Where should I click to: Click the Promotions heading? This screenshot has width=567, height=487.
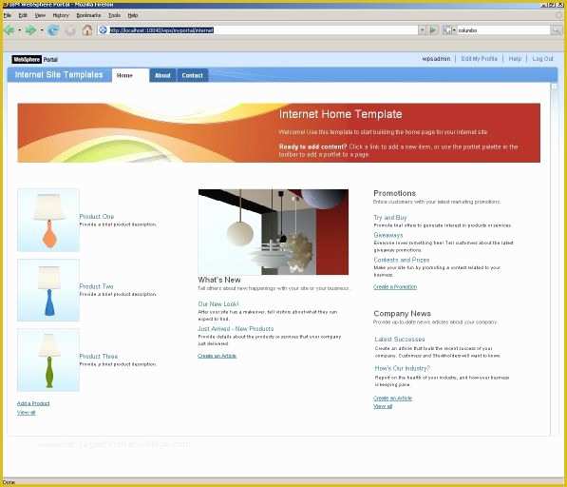pos(394,193)
